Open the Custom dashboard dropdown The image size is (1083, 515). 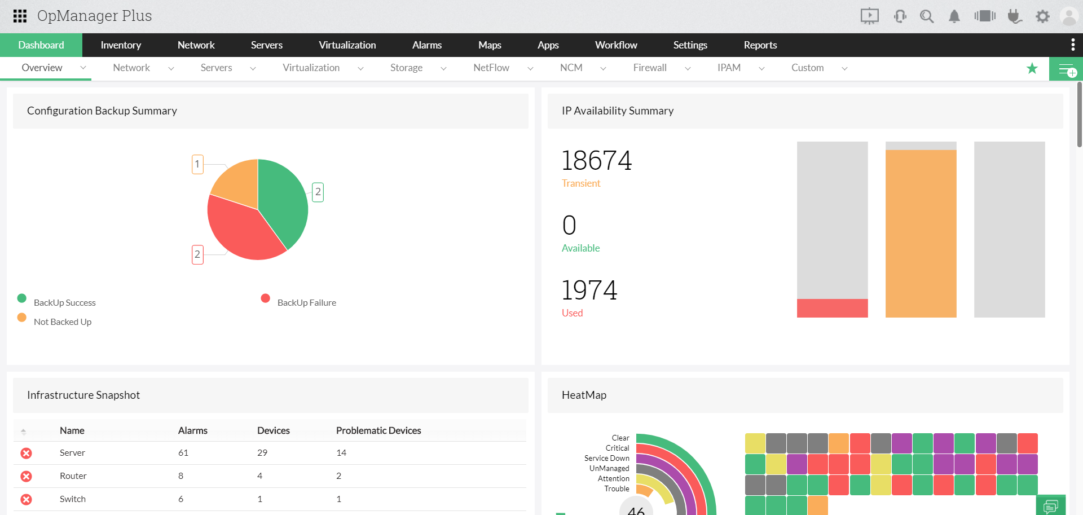tap(844, 68)
